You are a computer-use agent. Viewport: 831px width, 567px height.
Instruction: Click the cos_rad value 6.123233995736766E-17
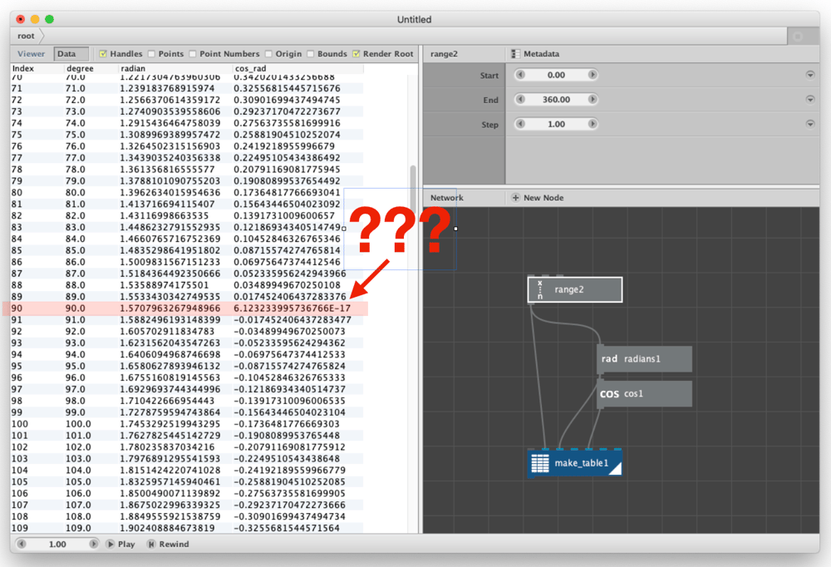pos(292,308)
